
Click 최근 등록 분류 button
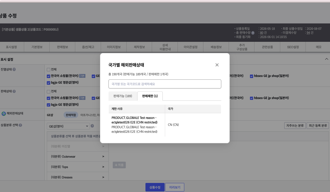(x=318, y=125)
